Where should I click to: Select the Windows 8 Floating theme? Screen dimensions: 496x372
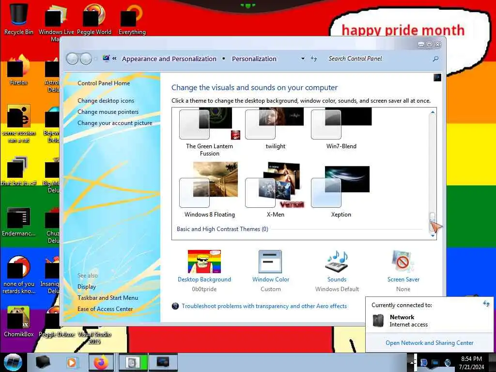[x=209, y=190]
